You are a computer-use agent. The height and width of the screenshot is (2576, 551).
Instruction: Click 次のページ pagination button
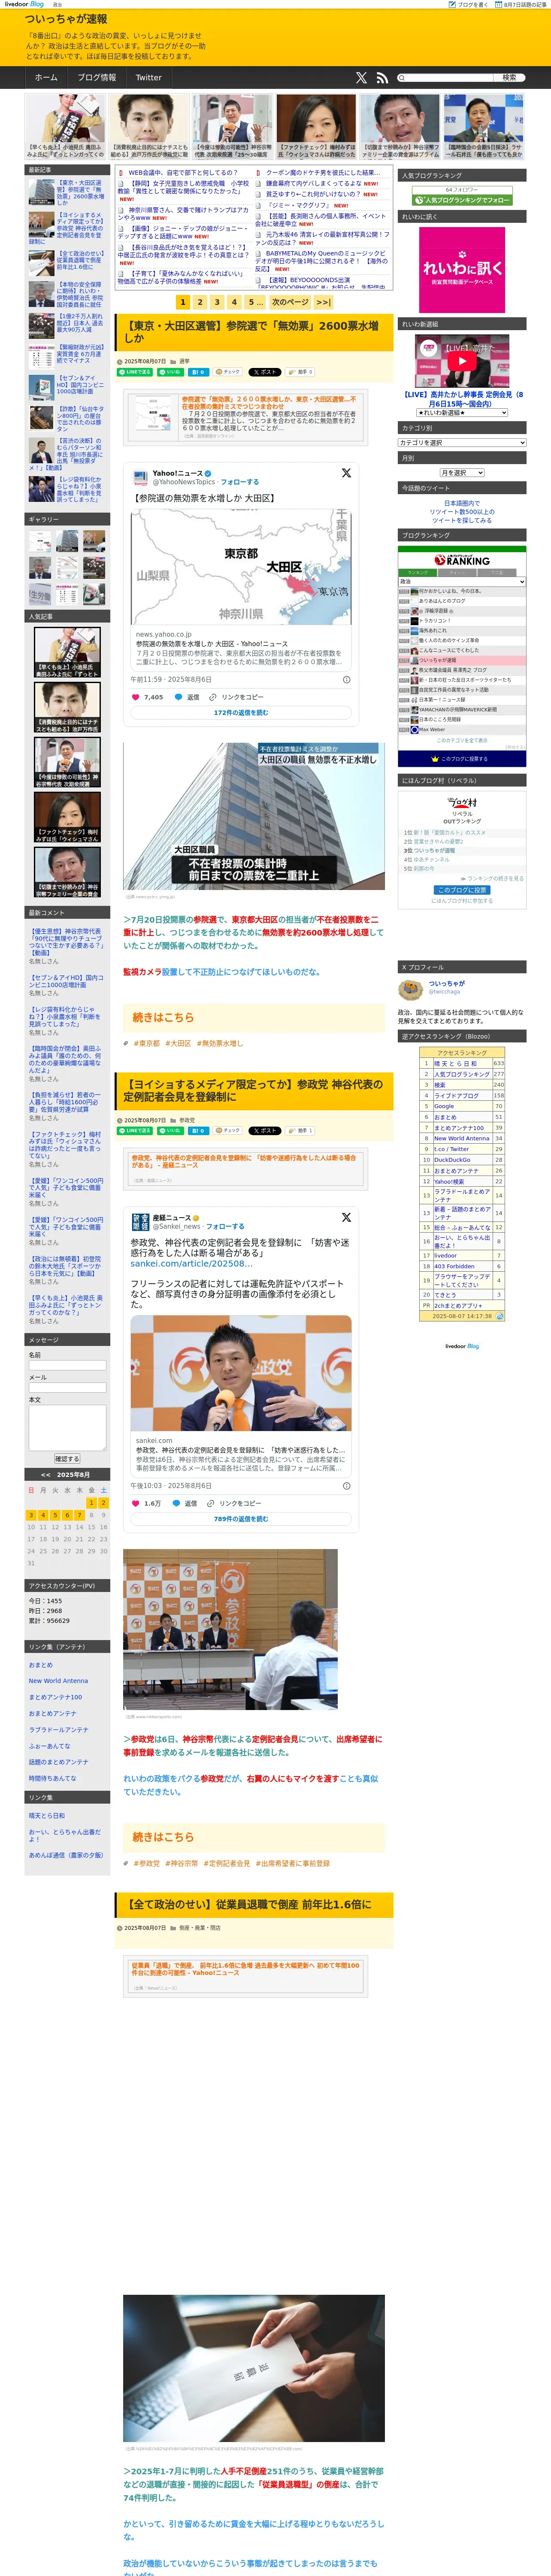(290, 302)
